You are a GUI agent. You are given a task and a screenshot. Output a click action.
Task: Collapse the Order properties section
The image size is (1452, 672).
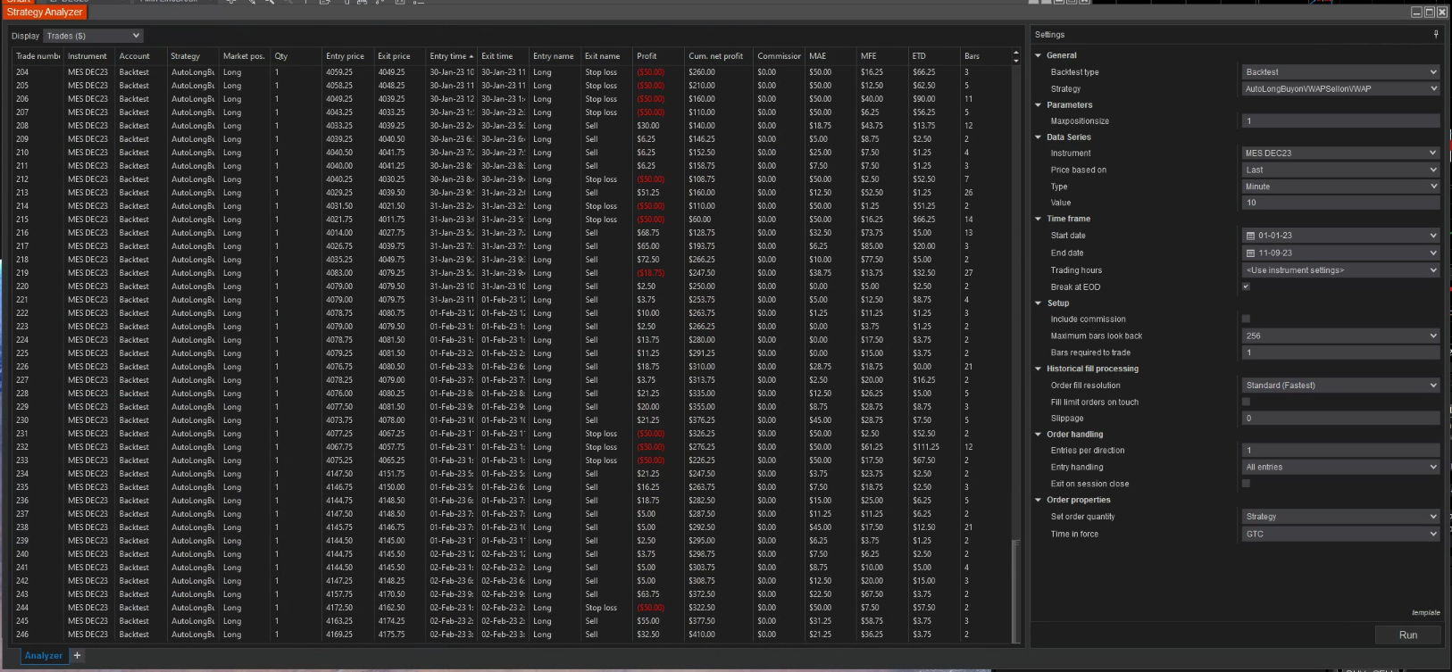click(x=1039, y=500)
